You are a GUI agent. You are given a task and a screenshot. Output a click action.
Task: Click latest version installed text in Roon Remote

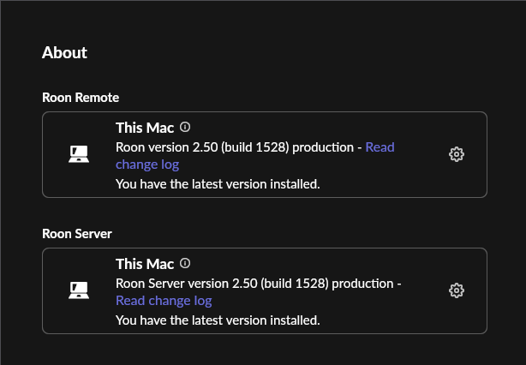point(218,184)
